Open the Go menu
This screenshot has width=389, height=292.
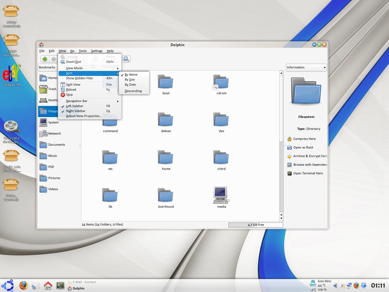pyautogui.click(x=72, y=51)
